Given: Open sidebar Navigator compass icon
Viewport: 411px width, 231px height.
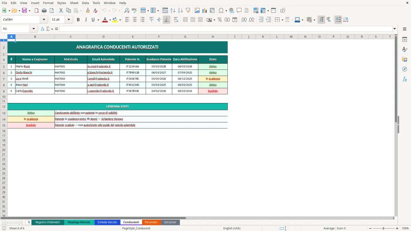Looking at the screenshot, I should pyautogui.click(x=404, y=69).
